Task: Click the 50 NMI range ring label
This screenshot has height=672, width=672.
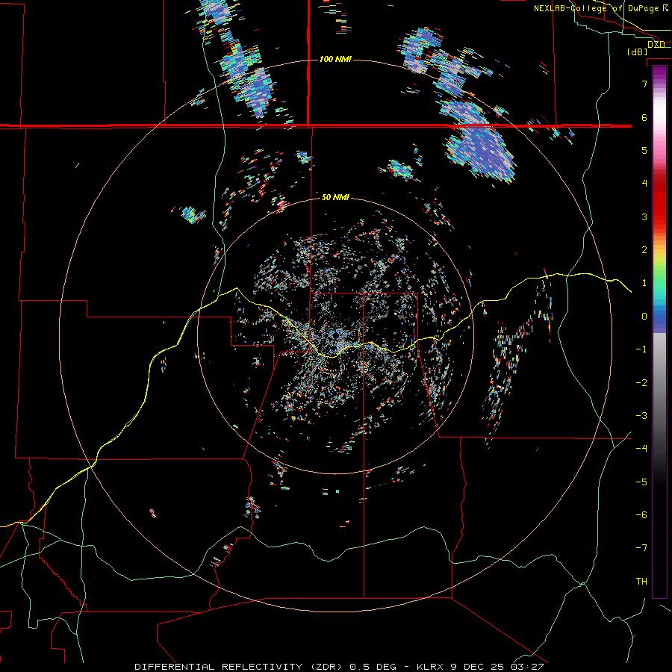Action: tap(335, 197)
